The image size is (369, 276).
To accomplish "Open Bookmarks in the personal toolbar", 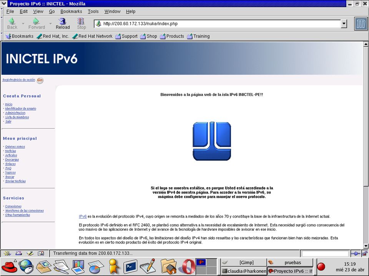I will (x=20, y=36).
